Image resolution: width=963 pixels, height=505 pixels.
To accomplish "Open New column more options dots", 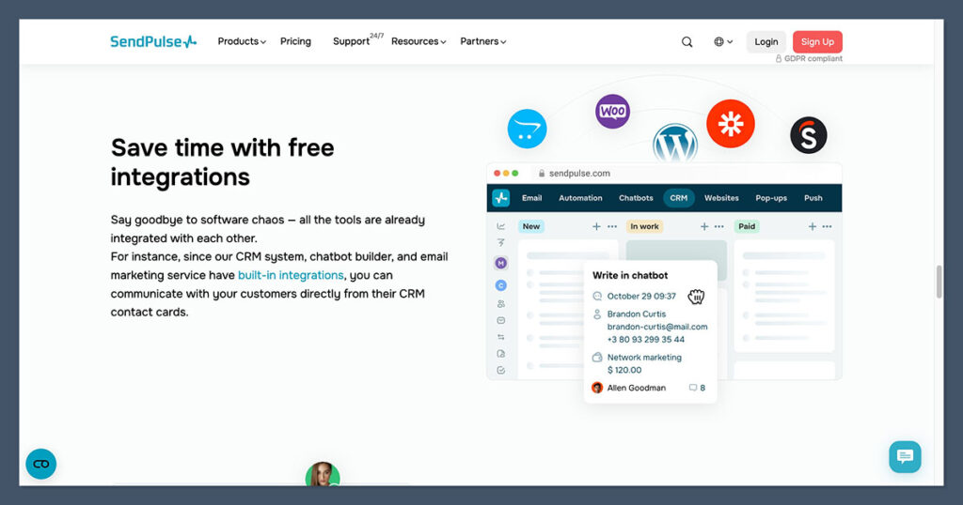I will [x=612, y=226].
